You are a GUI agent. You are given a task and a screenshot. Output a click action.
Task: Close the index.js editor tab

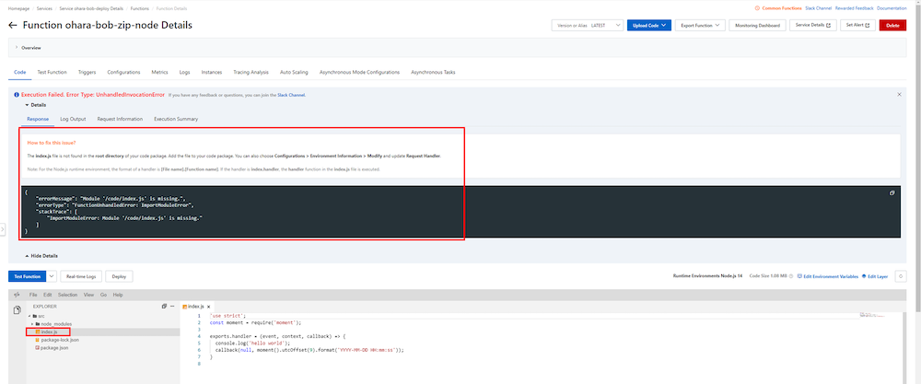209,306
